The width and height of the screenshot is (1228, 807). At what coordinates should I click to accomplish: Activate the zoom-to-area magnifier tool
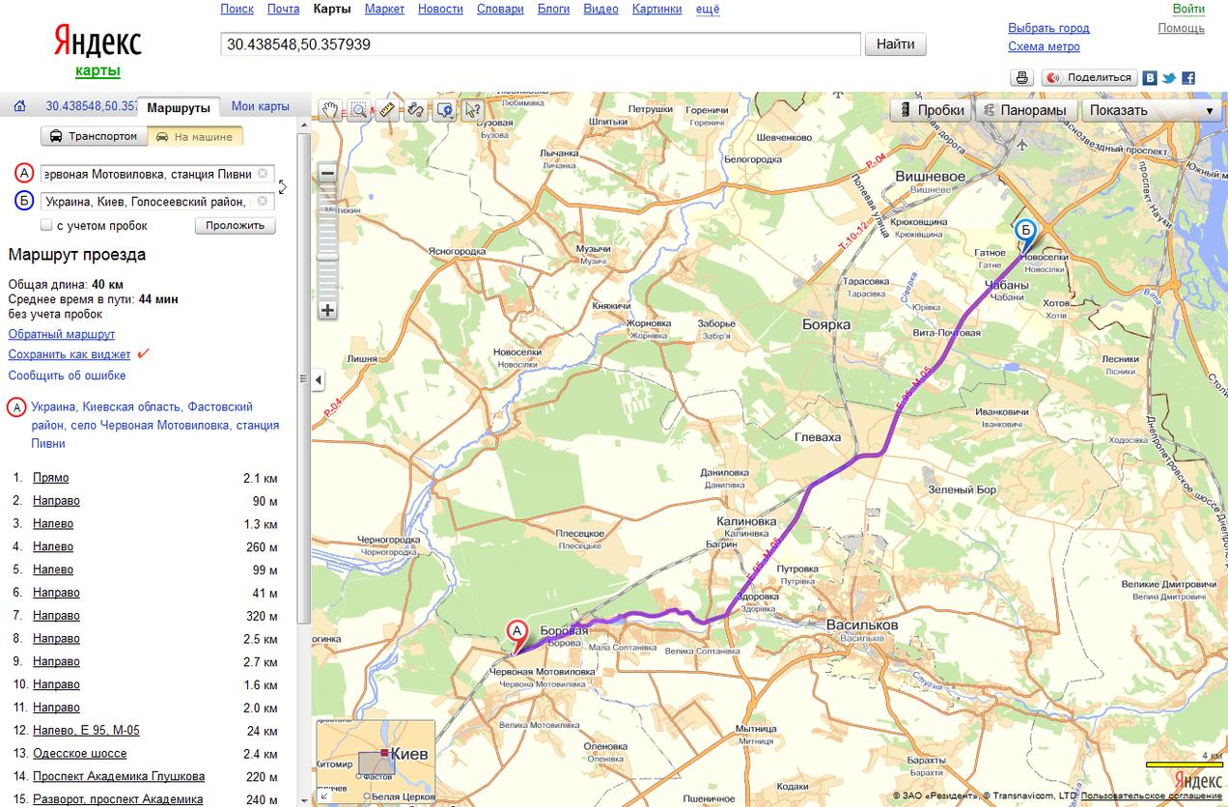pos(358,109)
